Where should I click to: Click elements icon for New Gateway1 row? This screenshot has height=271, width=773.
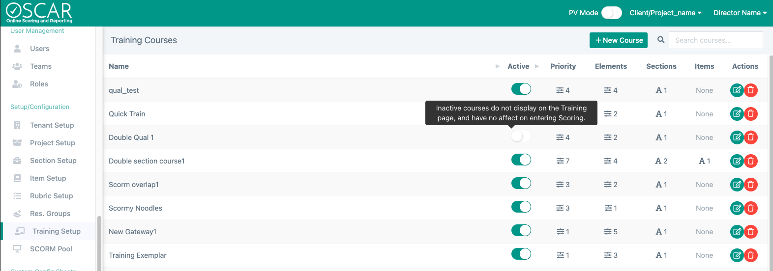[x=608, y=232]
